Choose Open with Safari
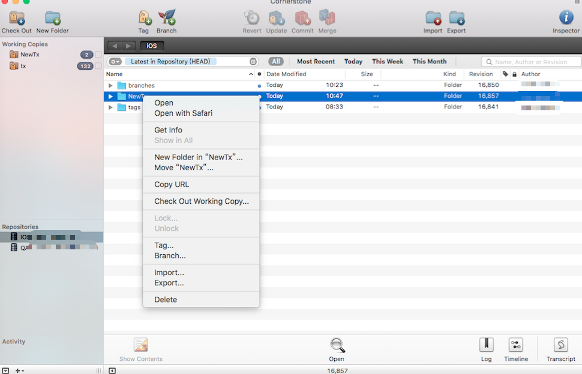Viewport: 582px width, 374px height. [201, 113]
